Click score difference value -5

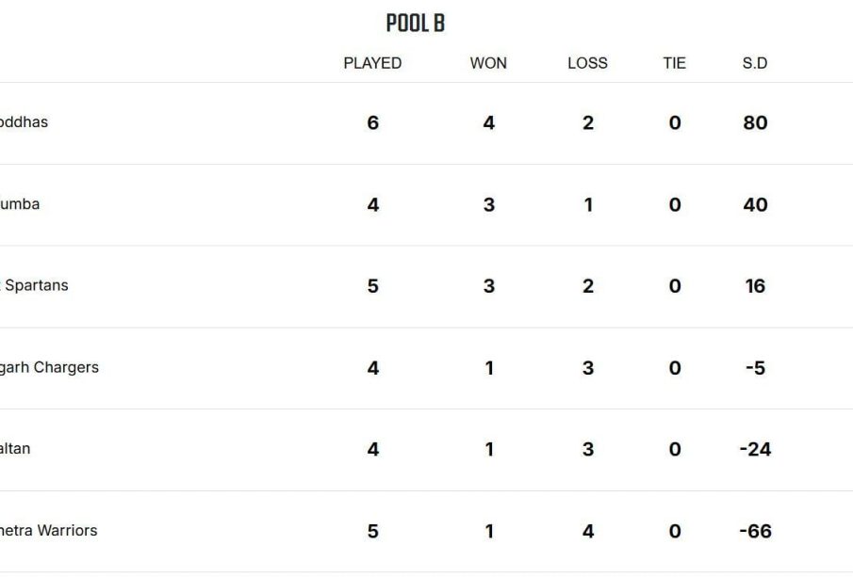755,368
